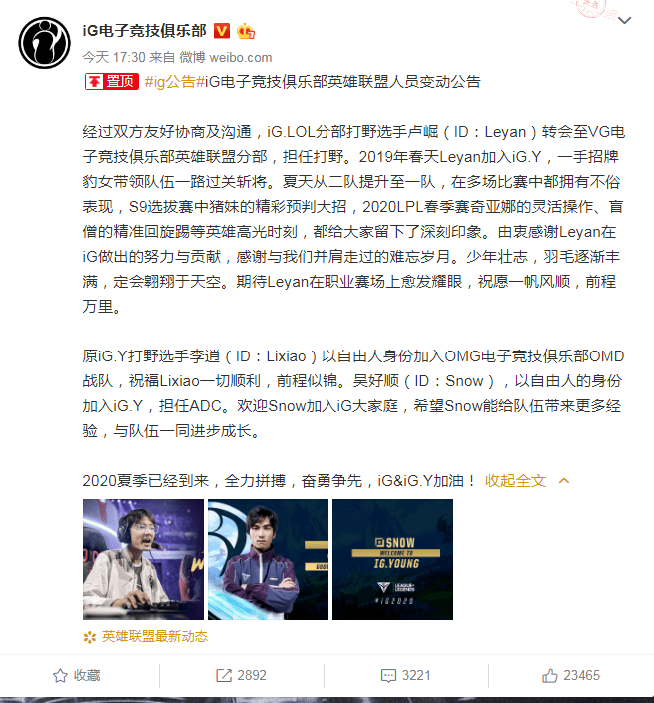Click the star 收藏 favorite icon
The height and width of the screenshot is (703, 654).
(60, 675)
